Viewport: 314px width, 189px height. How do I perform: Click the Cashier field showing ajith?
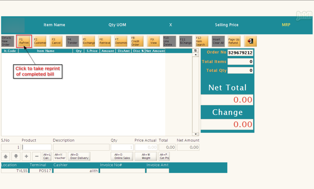(x=76, y=171)
